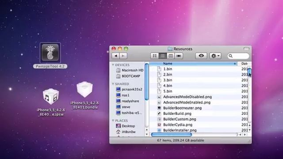
Task: Click the file list scroll right arrow
Action: tap(245, 134)
